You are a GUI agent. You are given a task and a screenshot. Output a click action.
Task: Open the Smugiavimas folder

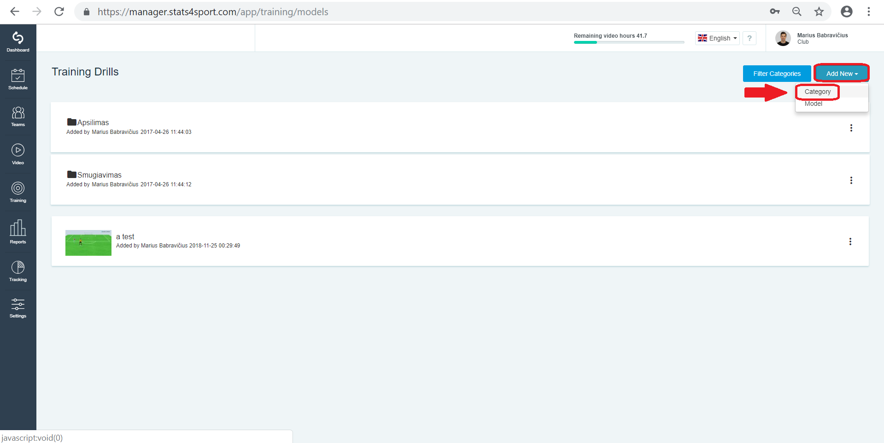click(94, 175)
